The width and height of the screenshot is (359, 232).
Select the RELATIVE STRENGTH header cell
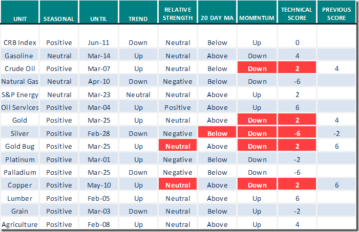tap(178, 14)
